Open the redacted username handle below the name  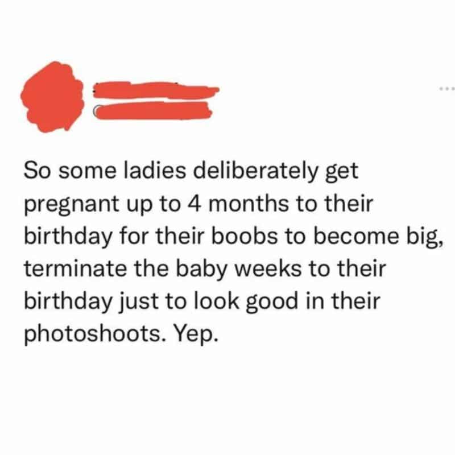153,111
